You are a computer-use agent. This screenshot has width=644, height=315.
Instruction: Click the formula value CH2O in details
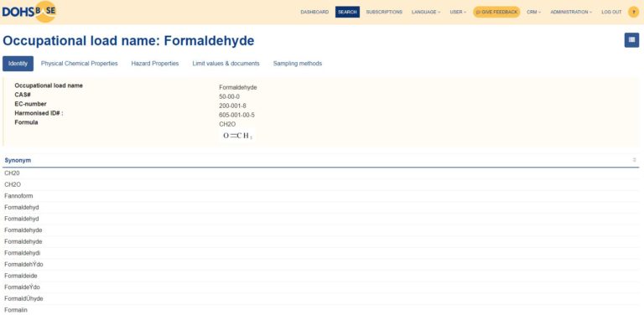coord(227,124)
